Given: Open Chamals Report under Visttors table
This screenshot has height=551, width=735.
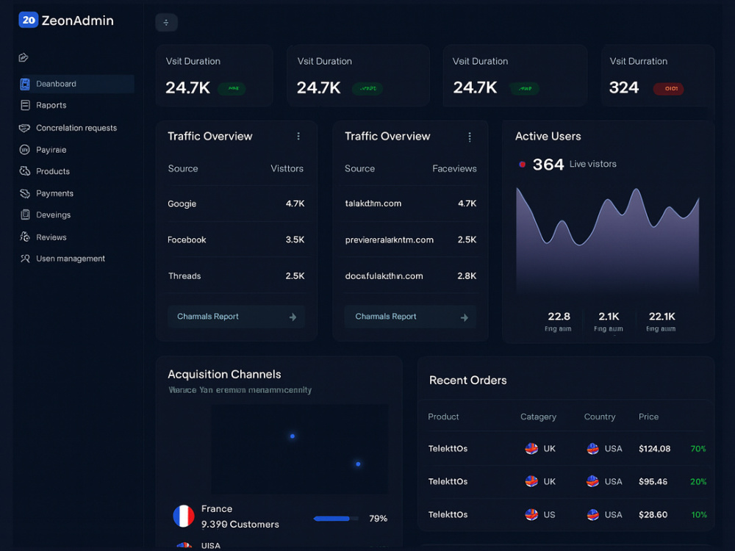Looking at the screenshot, I should [x=236, y=317].
